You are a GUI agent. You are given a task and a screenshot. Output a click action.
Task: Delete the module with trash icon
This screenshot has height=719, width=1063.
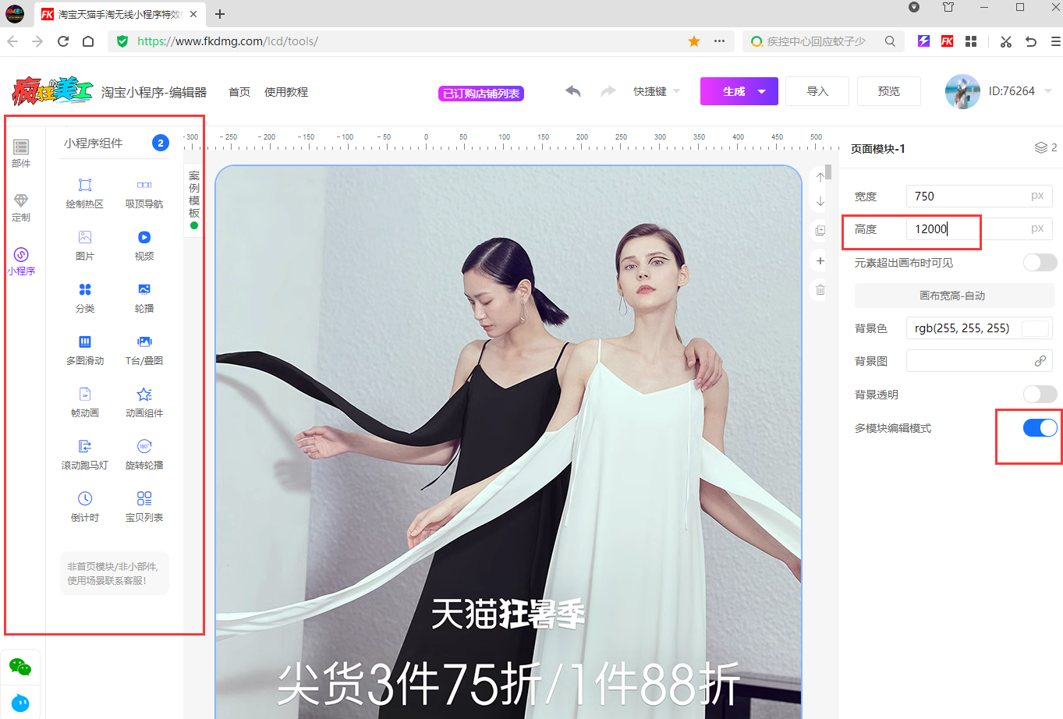pos(820,290)
